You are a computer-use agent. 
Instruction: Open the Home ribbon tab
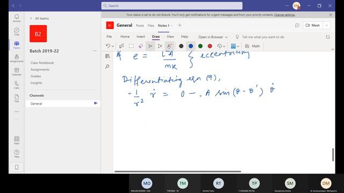pyautogui.click(x=125, y=36)
